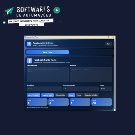This screenshot has height=135, width=135.
Task: Minimize the Facebook Curtir Posts window
Action: (104, 37)
